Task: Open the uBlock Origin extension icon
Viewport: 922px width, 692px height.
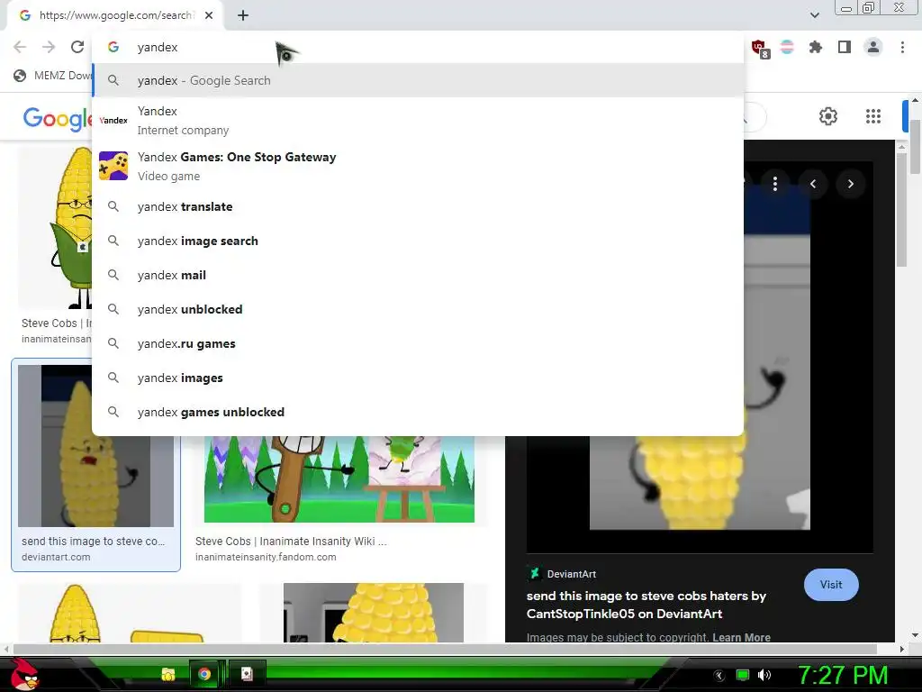Action: point(759,48)
